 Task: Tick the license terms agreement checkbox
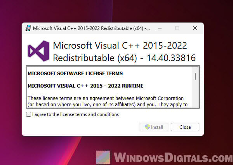28,114
